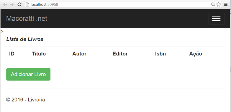This screenshot has width=231, height=112.
Task: Reload the current page
Action: pos(19,4)
